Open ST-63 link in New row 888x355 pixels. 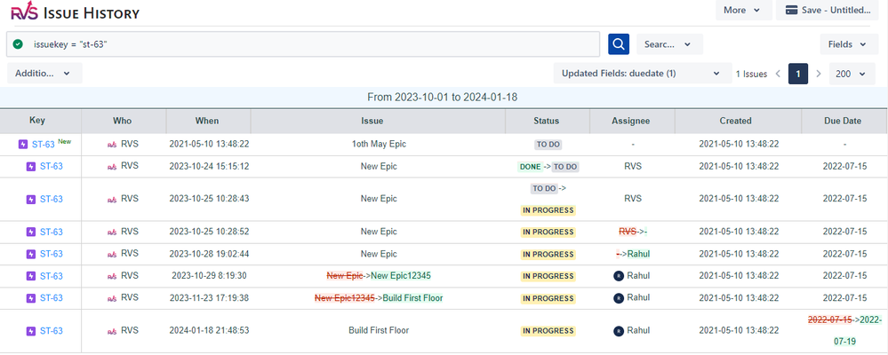[43, 144]
